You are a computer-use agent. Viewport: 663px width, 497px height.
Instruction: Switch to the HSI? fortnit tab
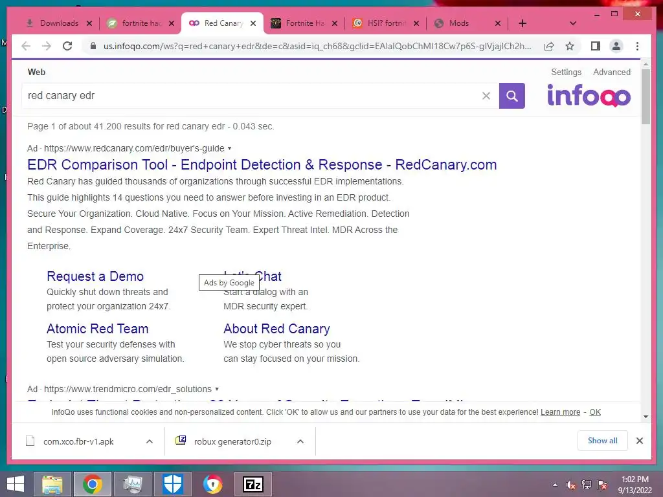point(386,23)
